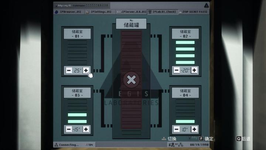Viewport: 266px width, 150px height.
Task: Click the 08/19/1998 date in status bar
Action: tap(199, 145)
